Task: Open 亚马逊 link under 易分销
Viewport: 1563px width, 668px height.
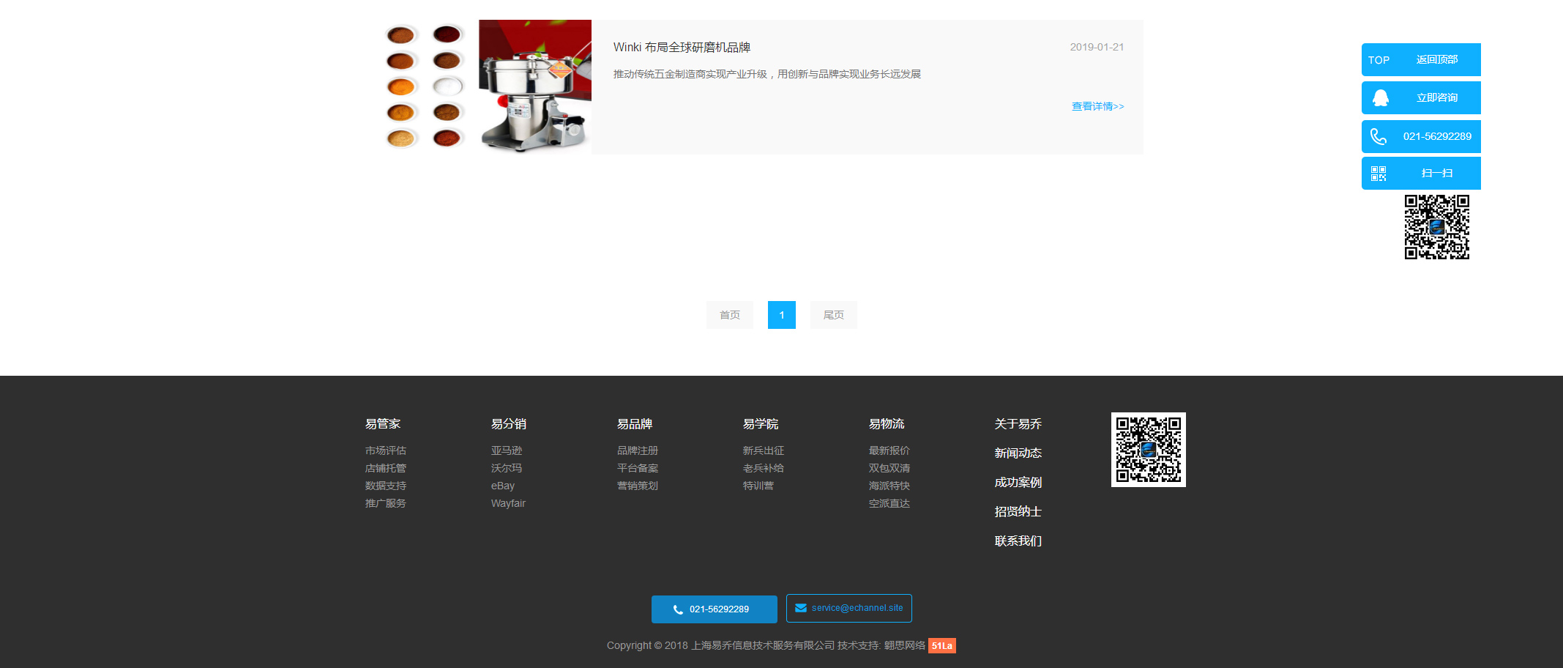Action: pos(507,450)
